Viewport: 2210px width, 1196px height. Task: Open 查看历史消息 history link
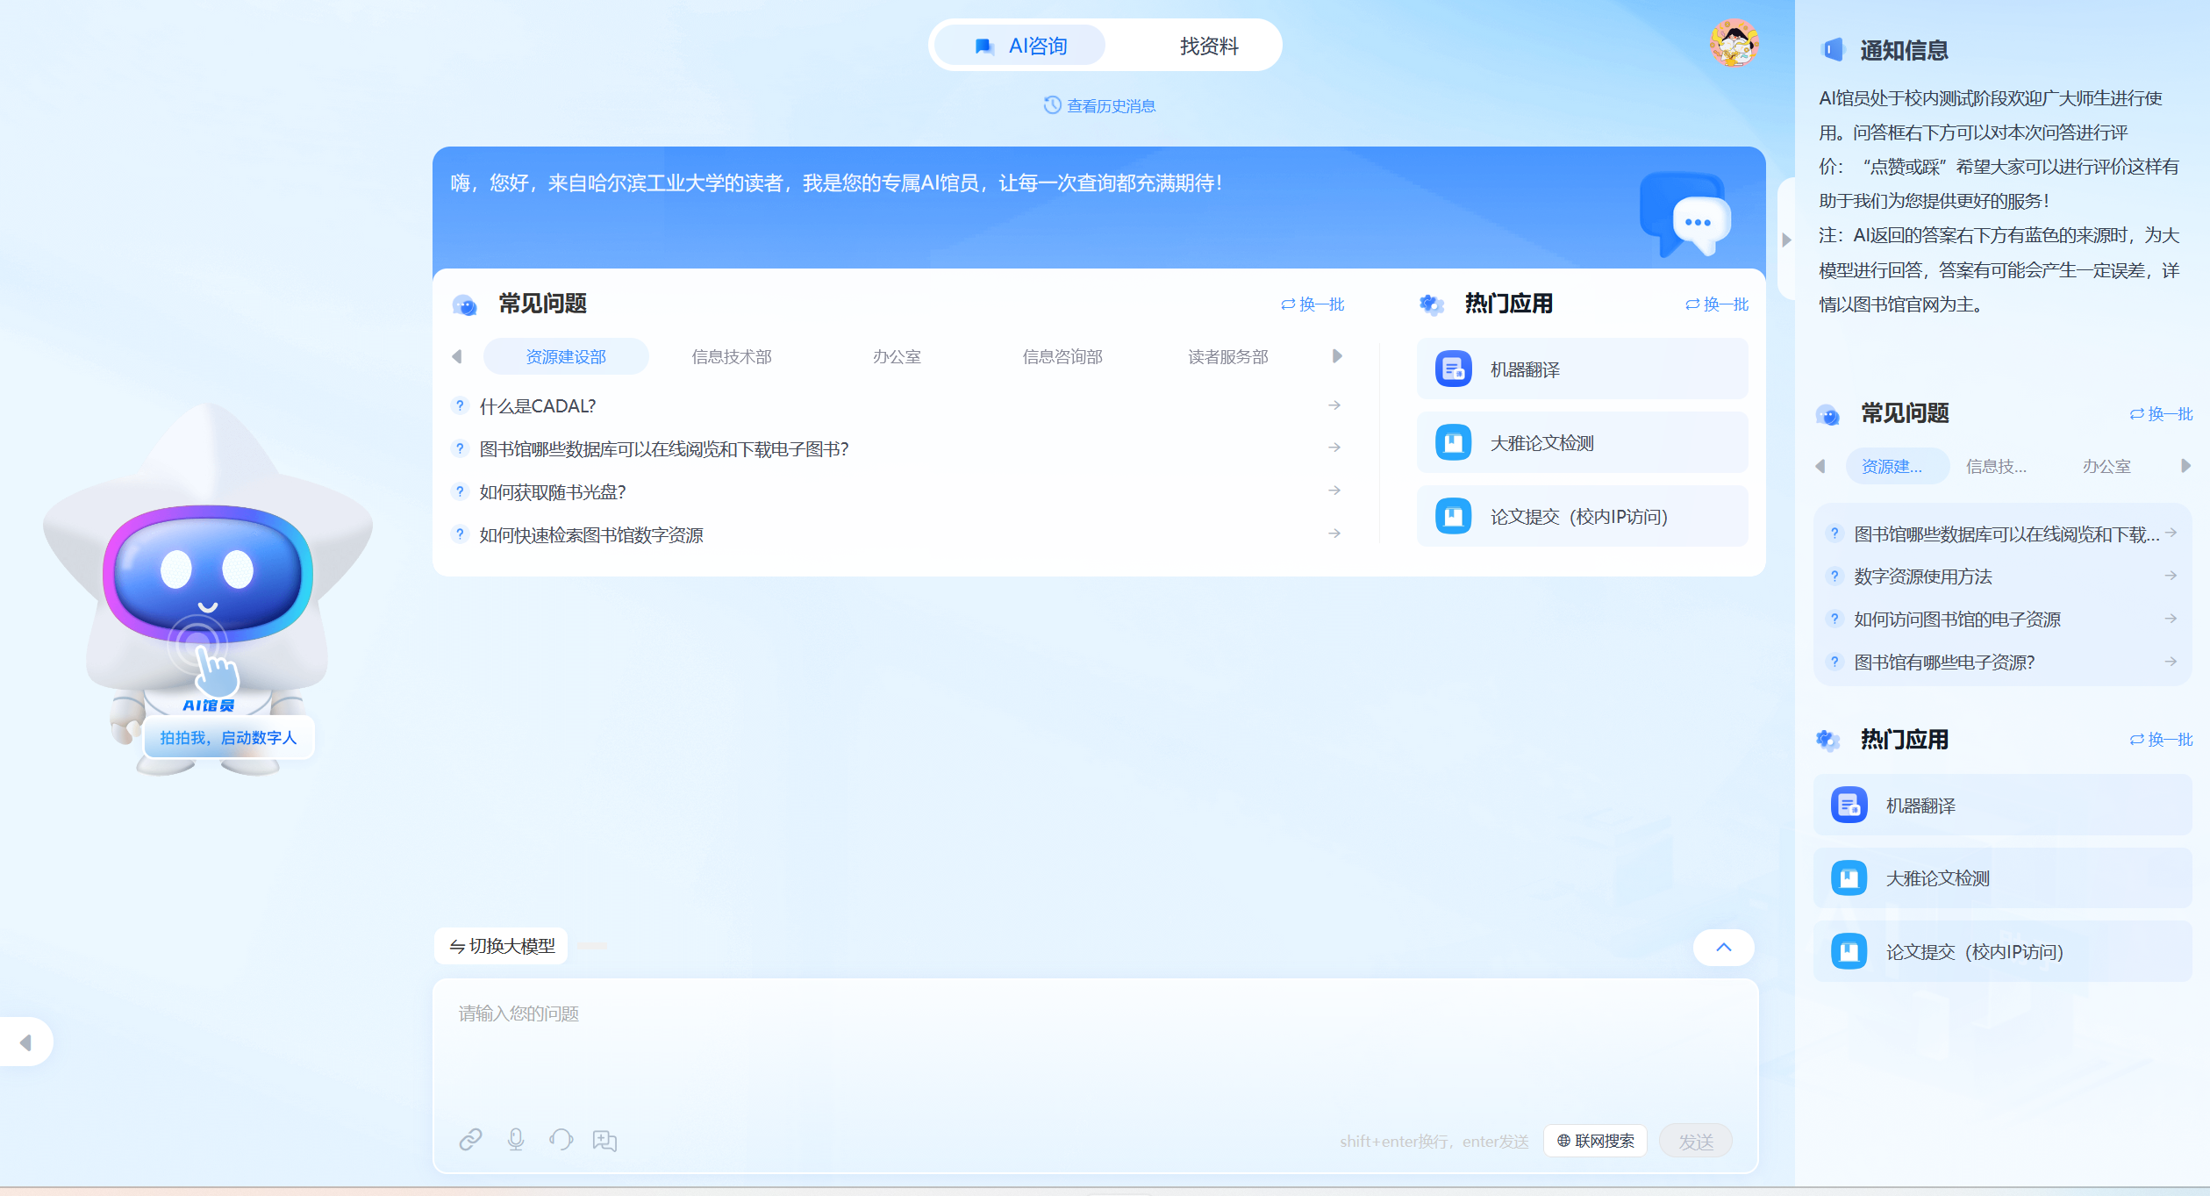click(x=1099, y=106)
